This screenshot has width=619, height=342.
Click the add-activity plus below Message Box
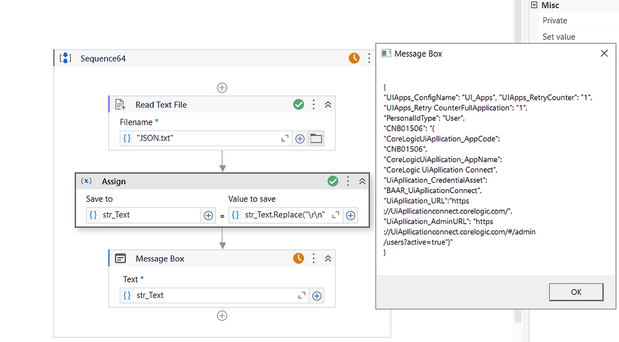222,316
